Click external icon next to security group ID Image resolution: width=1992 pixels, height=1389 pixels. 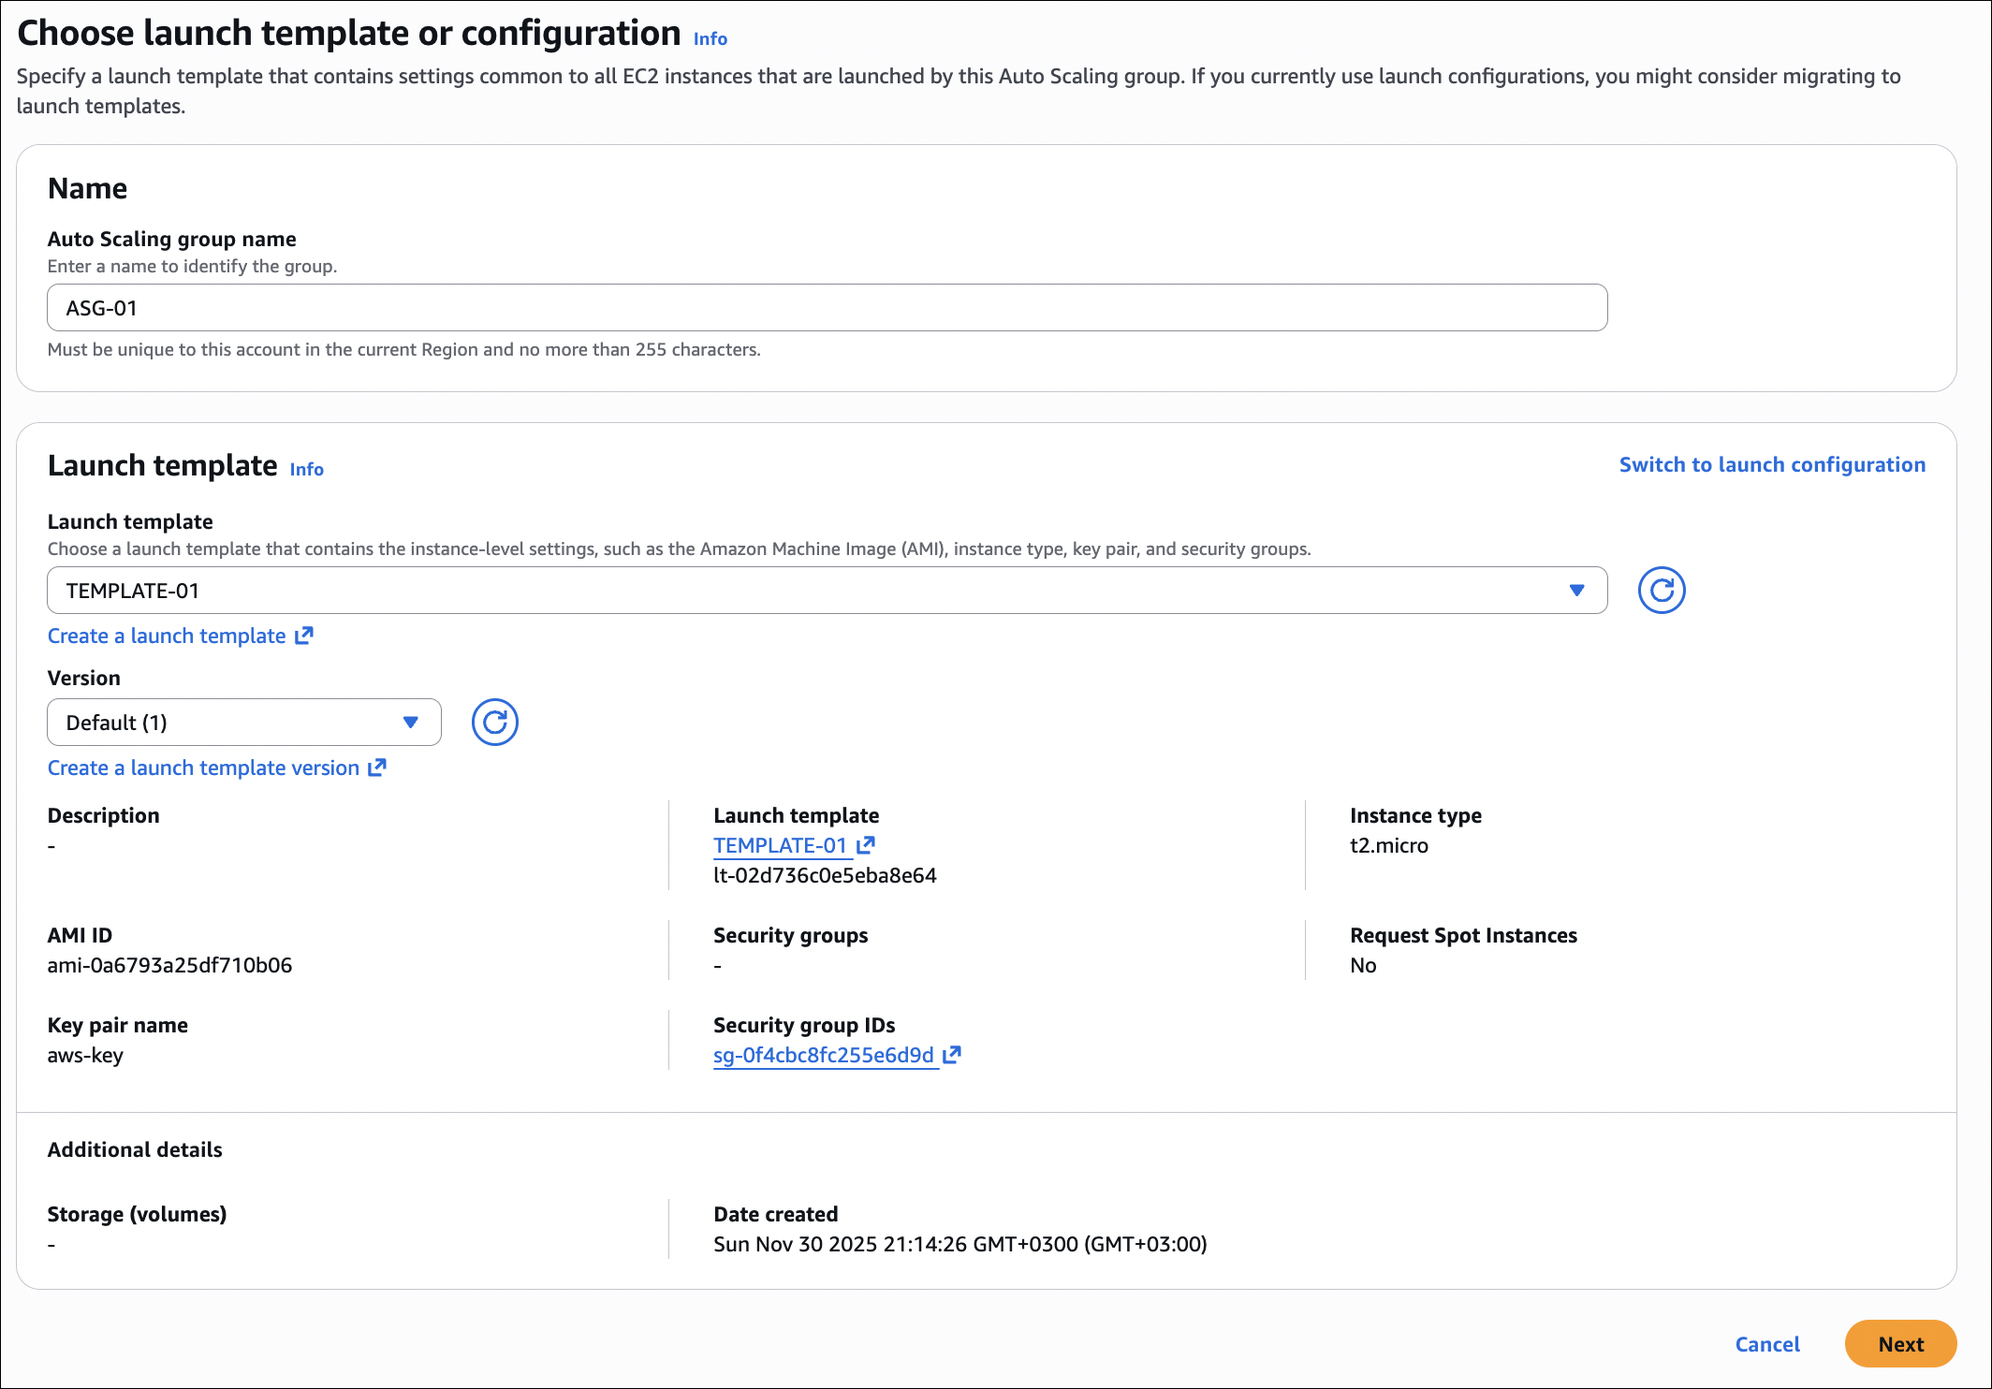pos(952,1055)
